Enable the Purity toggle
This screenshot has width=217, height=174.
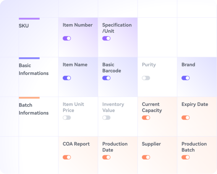[x=146, y=78]
